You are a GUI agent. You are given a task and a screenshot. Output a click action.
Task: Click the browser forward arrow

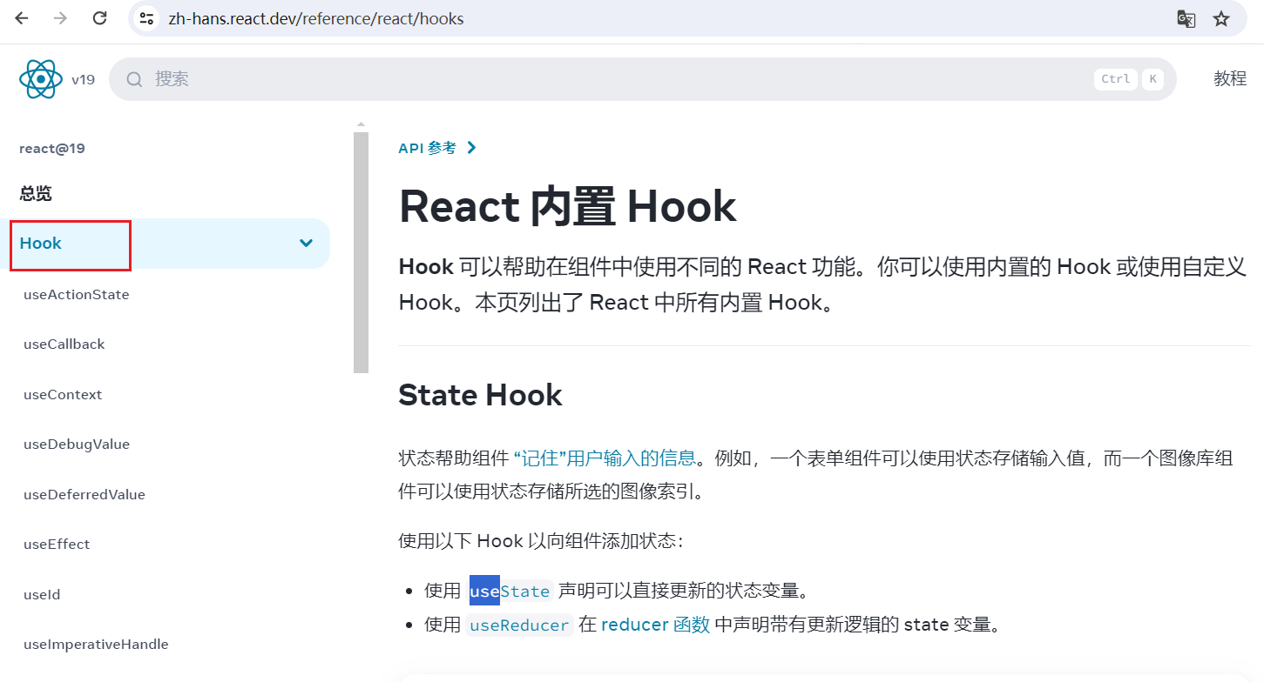(x=60, y=18)
